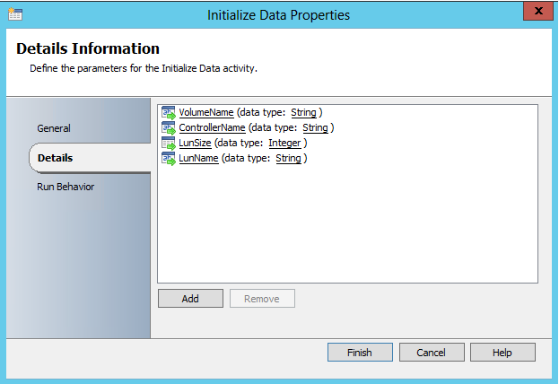This screenshot has width=559, height=384.
Task: Open Help for this dialog
Action: tap(502, 353)
